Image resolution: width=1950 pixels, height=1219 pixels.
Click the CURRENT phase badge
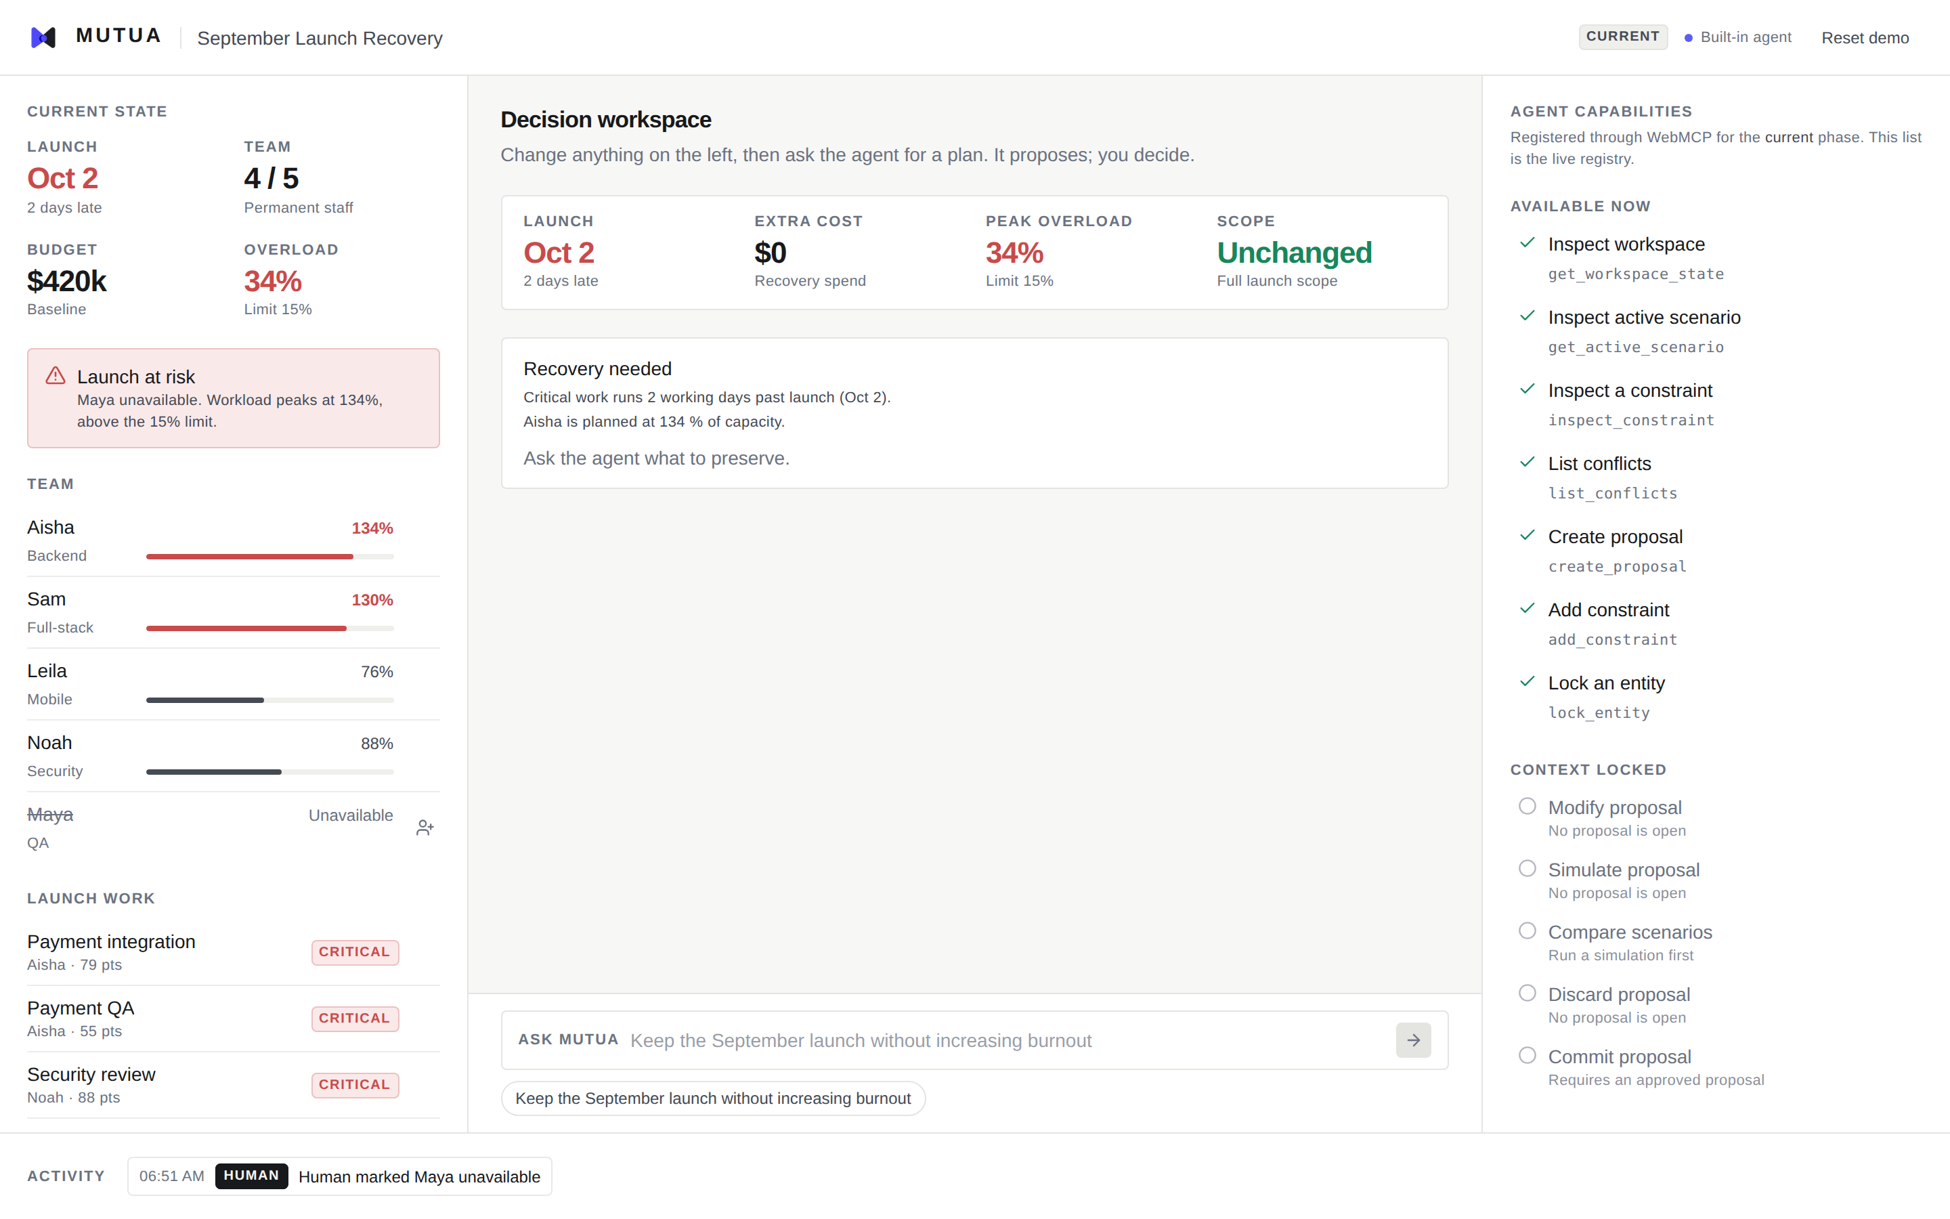(1622, 37)
